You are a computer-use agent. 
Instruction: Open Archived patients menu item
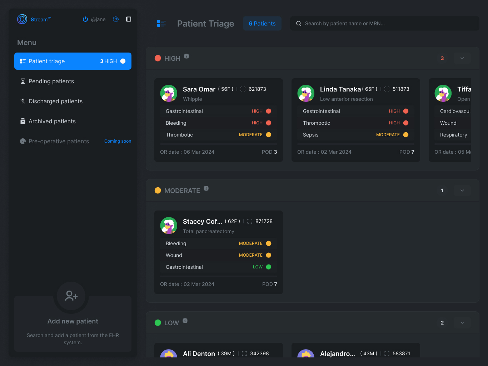(x=73, y=121)
